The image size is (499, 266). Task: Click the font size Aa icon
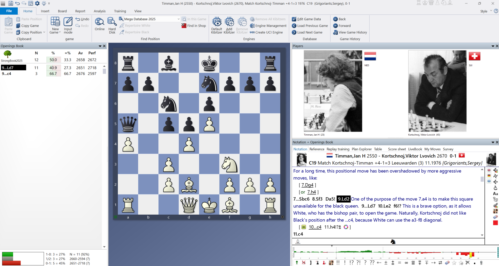tap(495, 194)
